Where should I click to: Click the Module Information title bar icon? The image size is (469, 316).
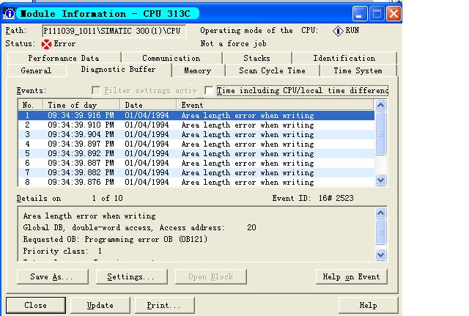click(x=9, y=13)
